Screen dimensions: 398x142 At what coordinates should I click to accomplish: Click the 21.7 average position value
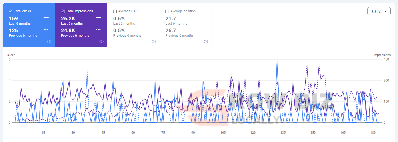[171, 18]
